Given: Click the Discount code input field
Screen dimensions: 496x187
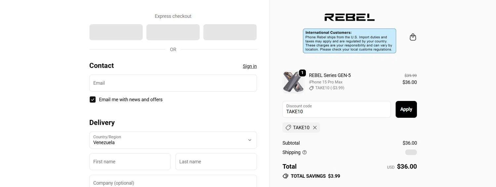Looking at the screenshot, I should 337,109.
